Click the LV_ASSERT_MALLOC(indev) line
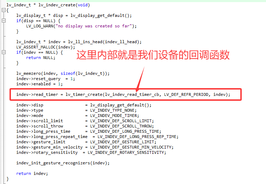The image size is (266, 184). click(46, 47)
